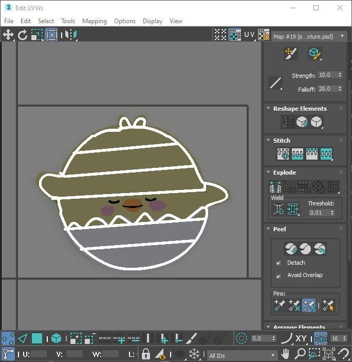
Task: Click Pin Selected icon
Action: (280, 305)
